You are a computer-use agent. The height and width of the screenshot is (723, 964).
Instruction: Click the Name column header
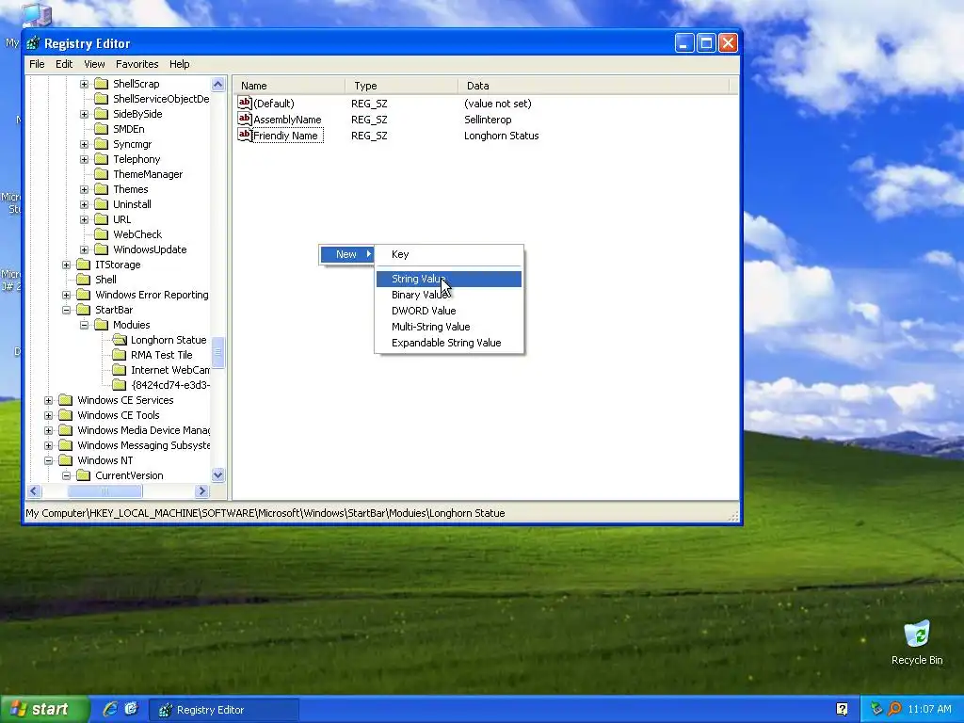[289, 86]
